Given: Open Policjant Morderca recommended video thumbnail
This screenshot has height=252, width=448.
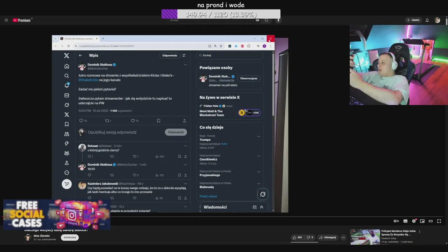Looking at the screenshot, I should coord(365,237).
